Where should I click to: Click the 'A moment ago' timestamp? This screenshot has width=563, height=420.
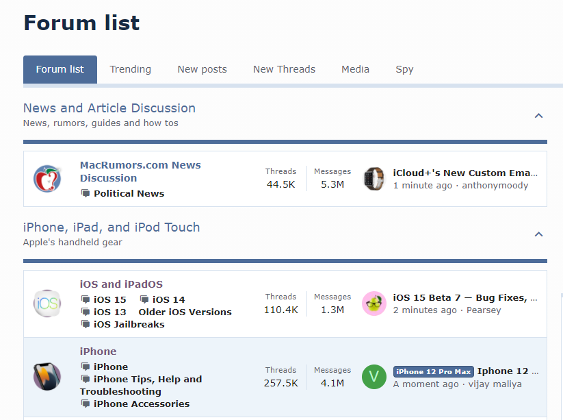tap(425, 384)
